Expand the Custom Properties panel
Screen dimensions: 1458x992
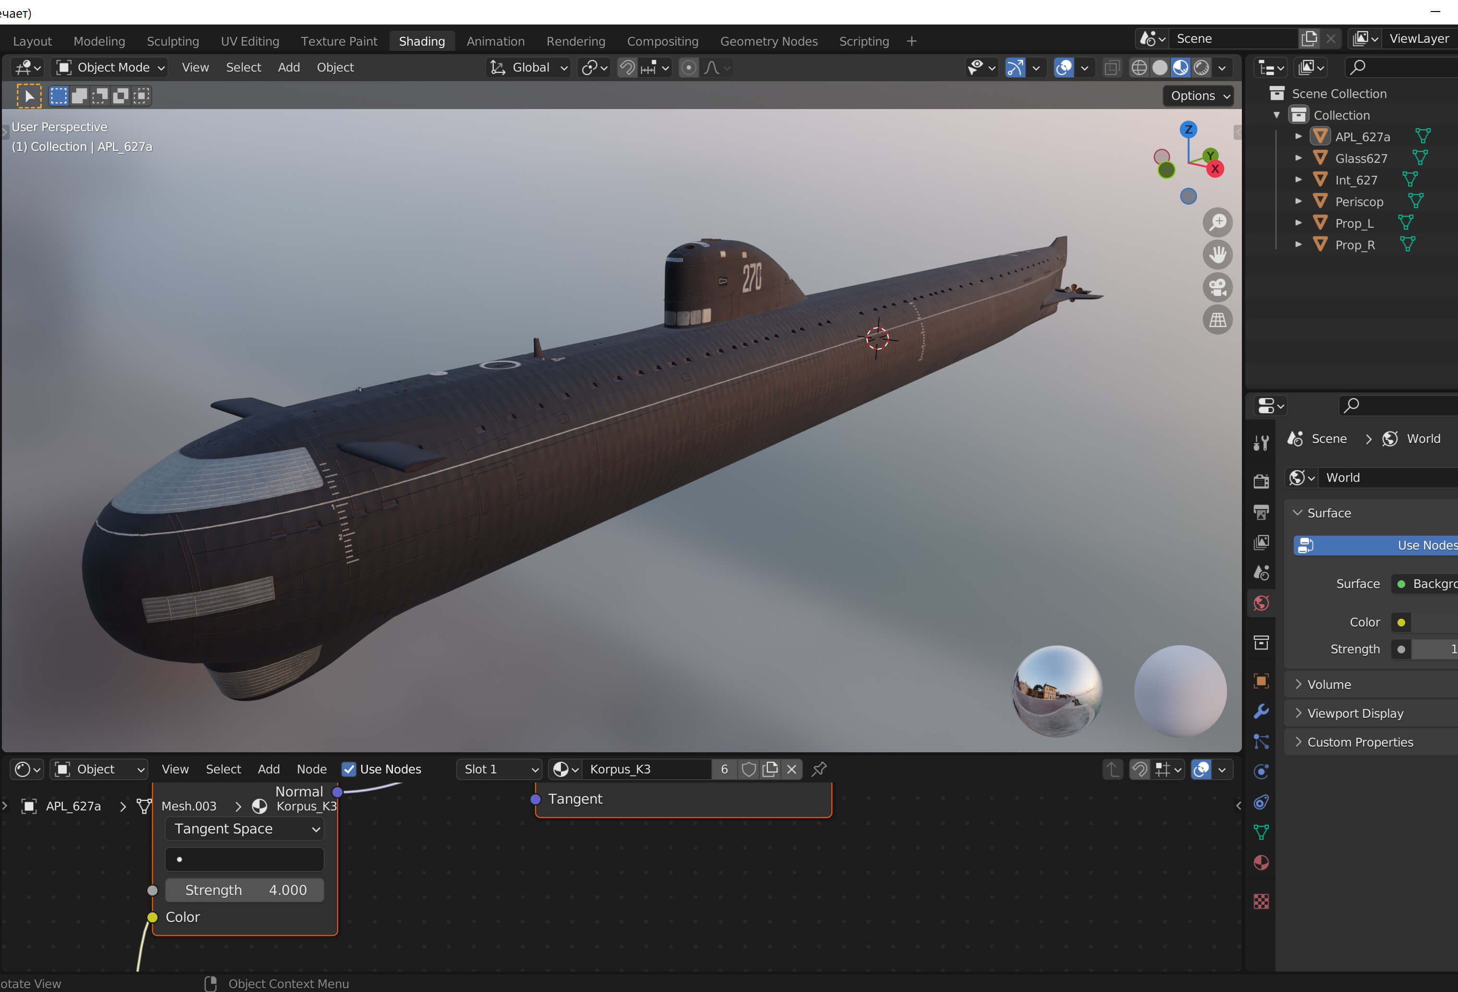[1371, 742]
